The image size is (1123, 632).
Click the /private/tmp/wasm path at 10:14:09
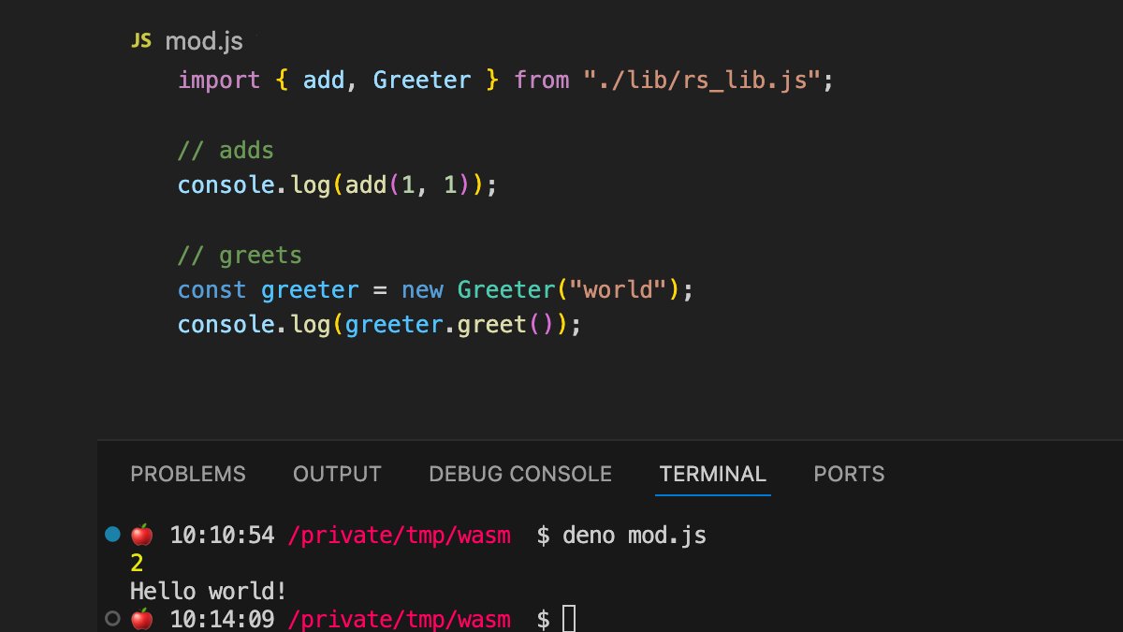click(x=400, y=619)
